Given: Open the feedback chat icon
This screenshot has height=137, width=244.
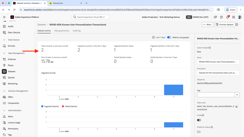Looking at the screenshot, I should pos(215,17).
